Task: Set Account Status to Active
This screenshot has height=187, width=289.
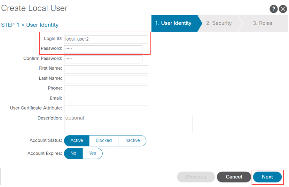Action: [x=77, y=141]
